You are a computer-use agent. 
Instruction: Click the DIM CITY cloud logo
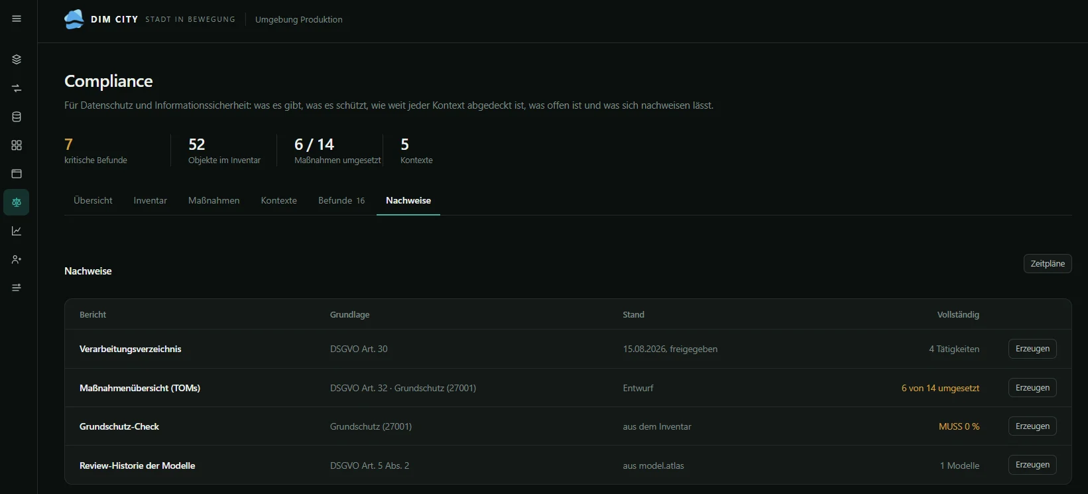click(74, 19)
